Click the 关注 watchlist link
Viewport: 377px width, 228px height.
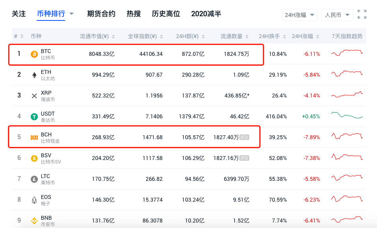pos(19,14)
